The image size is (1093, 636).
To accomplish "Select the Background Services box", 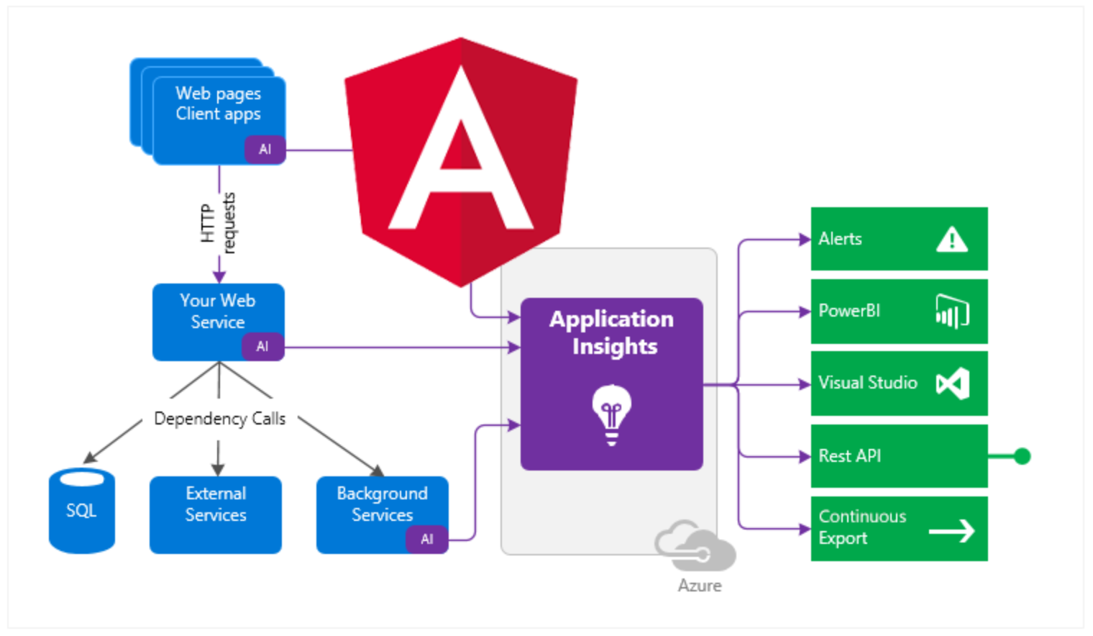I will click(383, 515).
